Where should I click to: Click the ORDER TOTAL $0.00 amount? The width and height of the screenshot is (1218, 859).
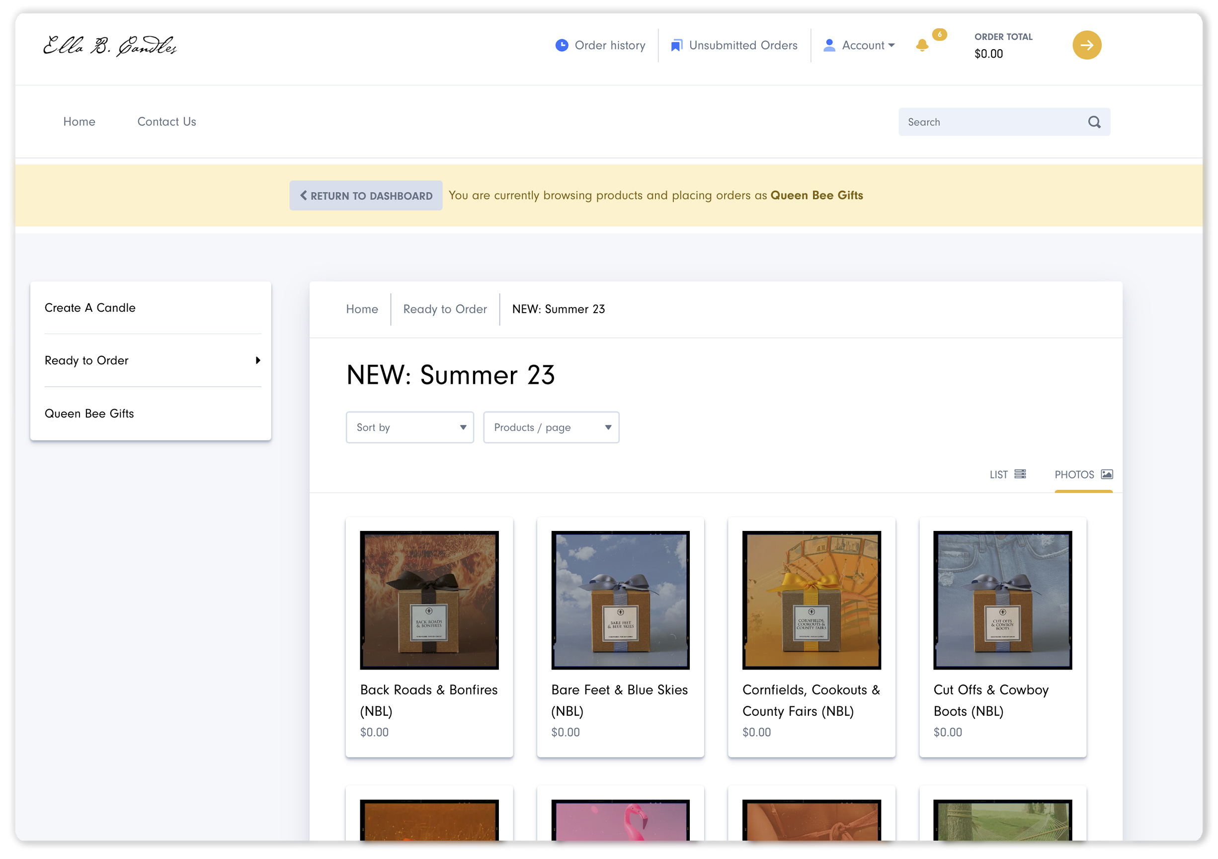(989, 54)
